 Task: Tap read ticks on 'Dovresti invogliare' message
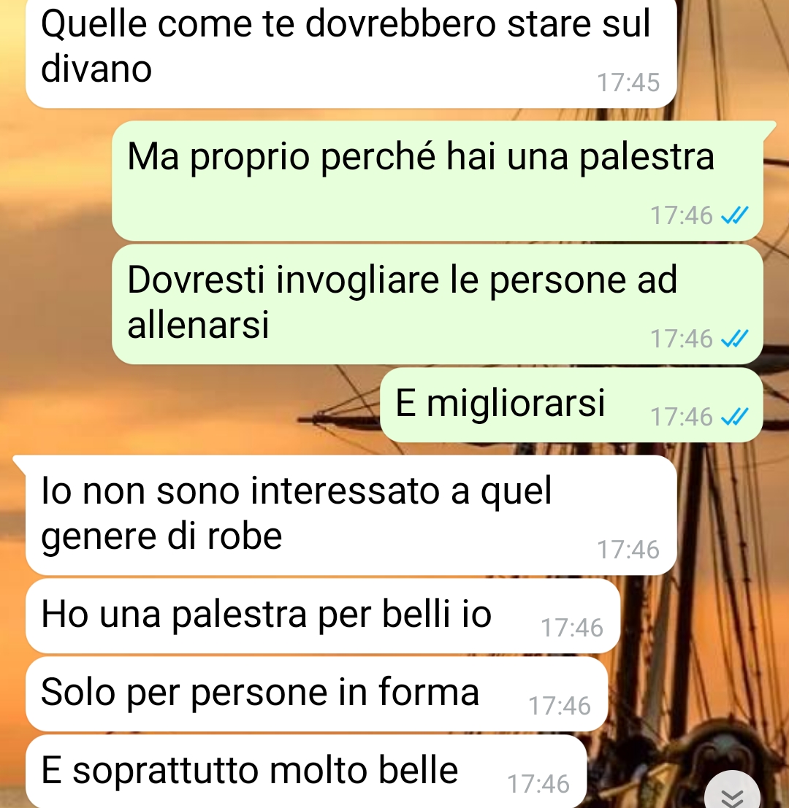(734, 339)
